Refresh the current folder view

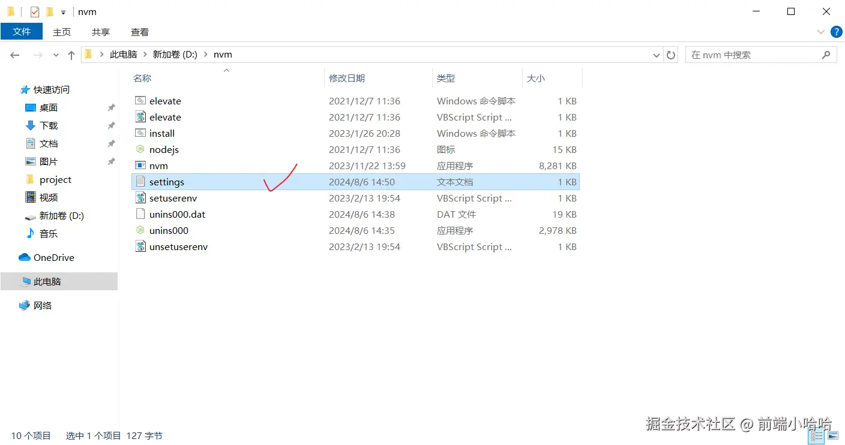coord(670,55)
